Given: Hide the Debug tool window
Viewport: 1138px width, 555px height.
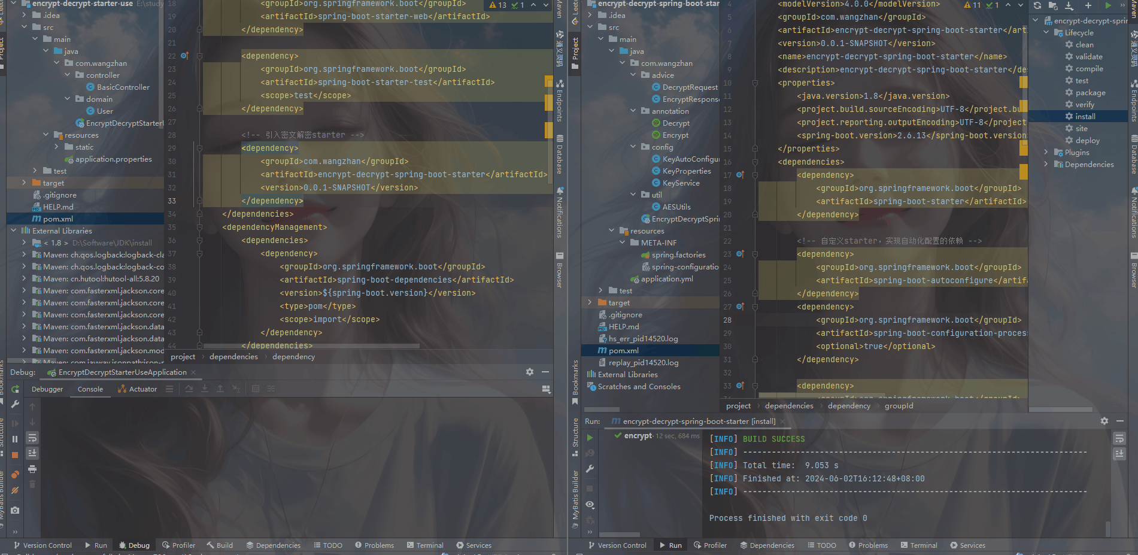Looking at the screenshot, I should 545,372.
